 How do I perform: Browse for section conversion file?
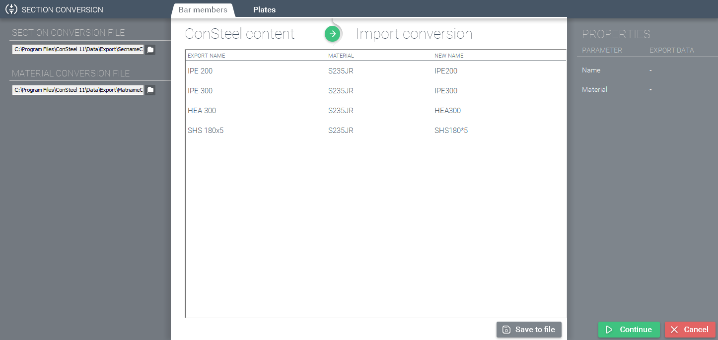coord(150,50)
